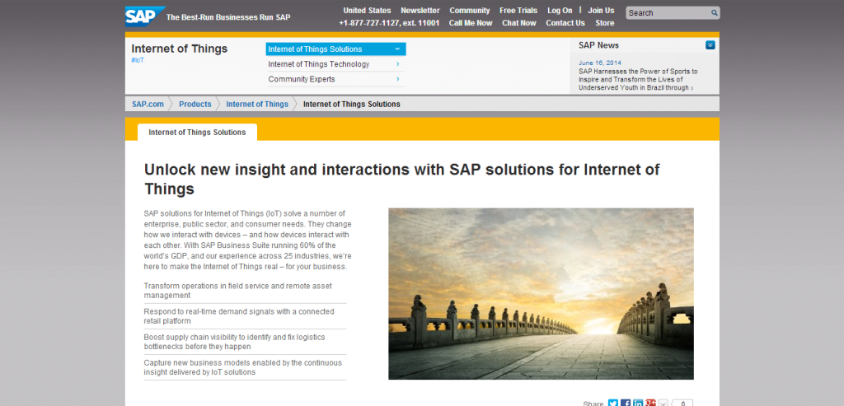Screen dimensions: 844x406
Task: Click the search magnifier icon
Action: coord(715,13)
